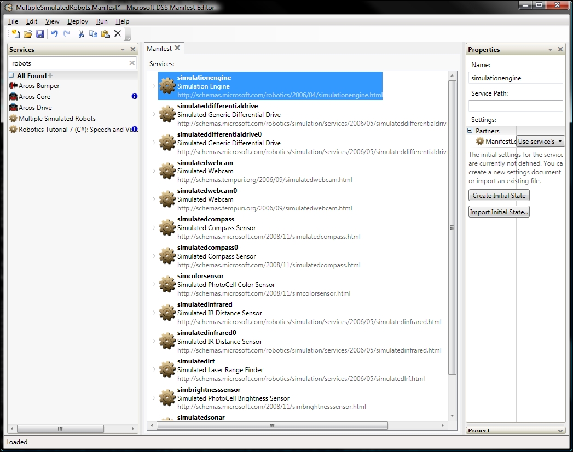Click the Open folder toolbar icon
573x452 pixels.
click(x=28, y=34)
